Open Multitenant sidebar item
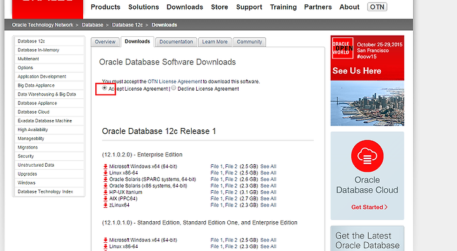Viewport: 457px width, 251px height. [49, 59]
